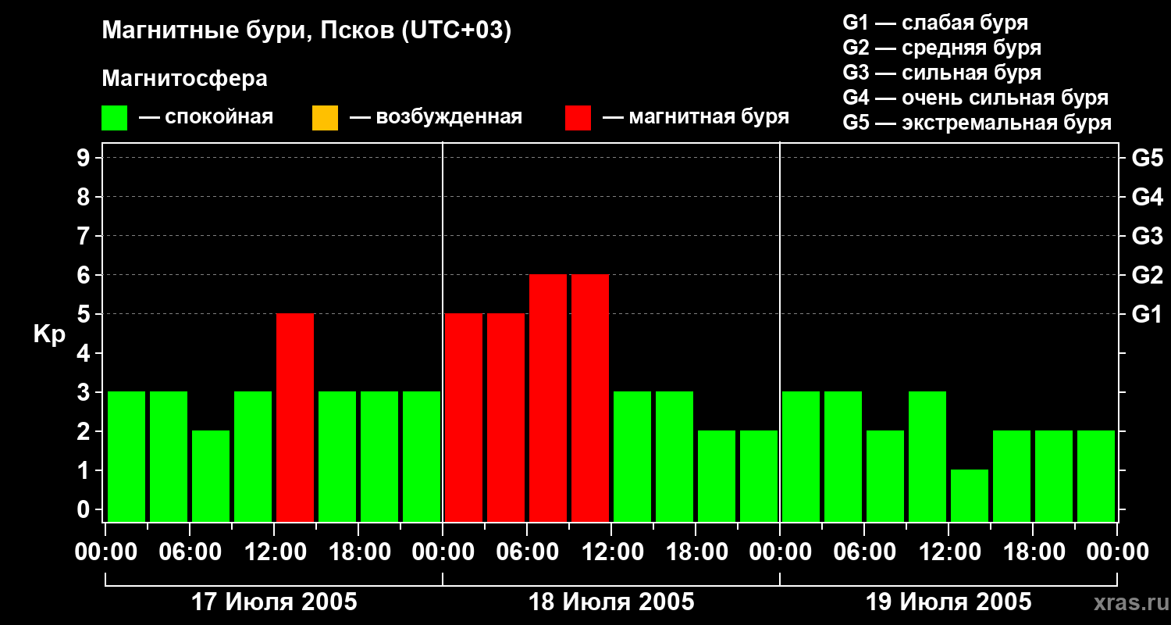The image size is (1171, 625).
Task: Click the 17 July 21:00–24:00 green bar
Action: point(422,456)
